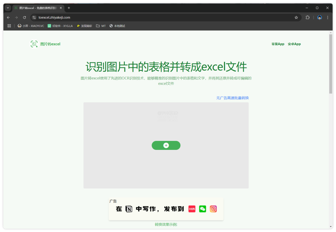Open Chrome three-dot menu
The width and height of the screenshot is (336, 232).
click(328, 17)
